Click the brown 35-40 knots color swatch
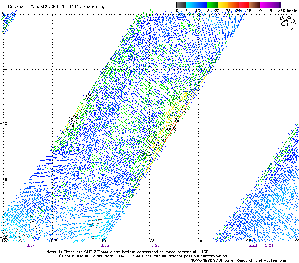The height and width of the screenshot is (263, 299). tap(255, 5)
